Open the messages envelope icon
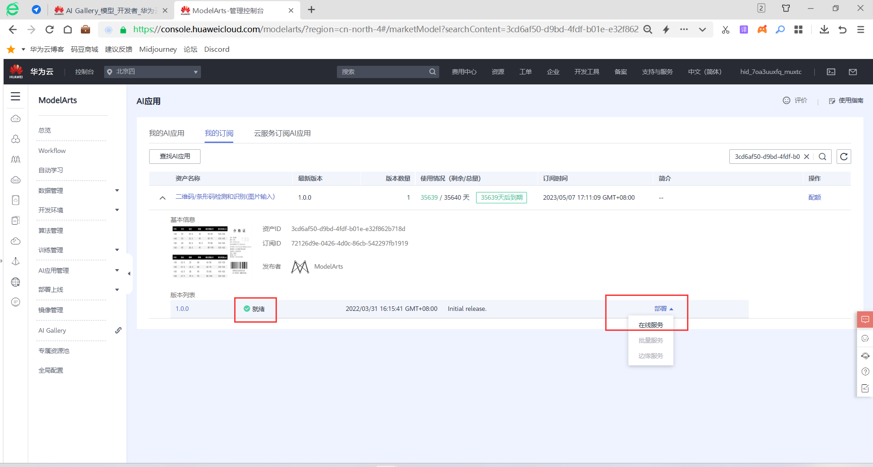The image size is (873, 467). [853, 72]
